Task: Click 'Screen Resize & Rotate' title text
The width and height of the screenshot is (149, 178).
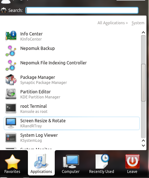Action: click(43, 121)
